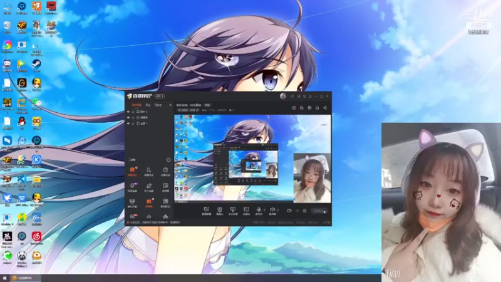This screenshot has height=282, width=501.
Task: Toggle the lock of the second source row
Action: click(133, 117)
